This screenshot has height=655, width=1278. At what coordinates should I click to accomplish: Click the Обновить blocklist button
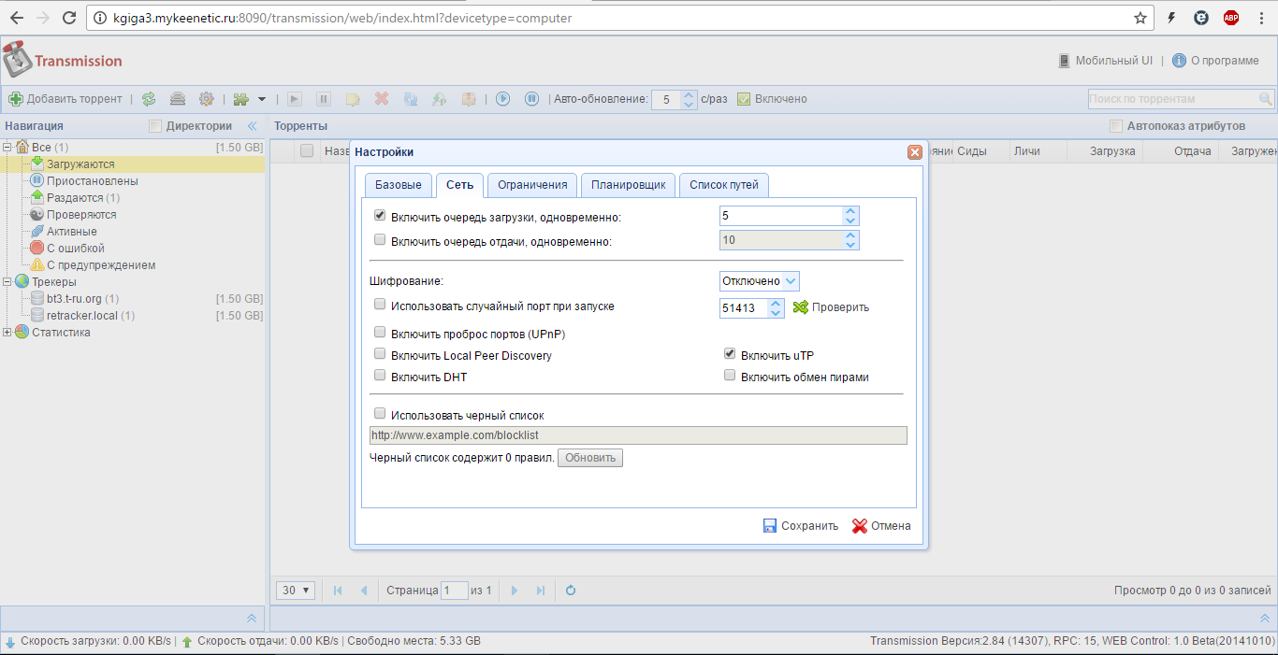tap(589, 458)
